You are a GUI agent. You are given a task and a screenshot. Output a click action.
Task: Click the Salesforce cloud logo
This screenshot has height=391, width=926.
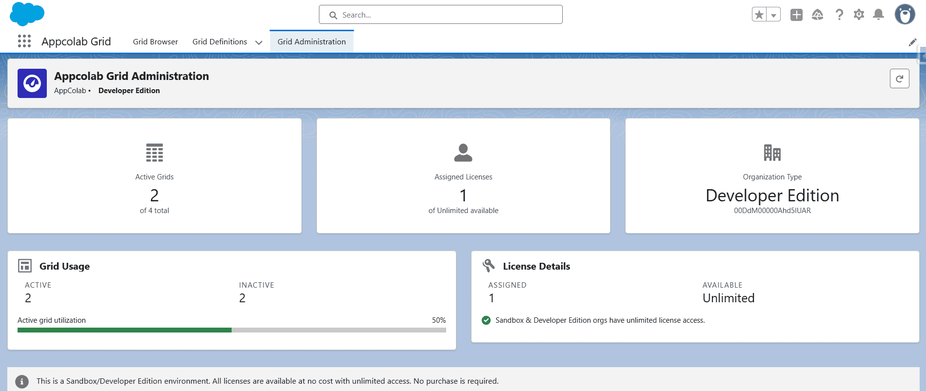(x=27, y=14)
